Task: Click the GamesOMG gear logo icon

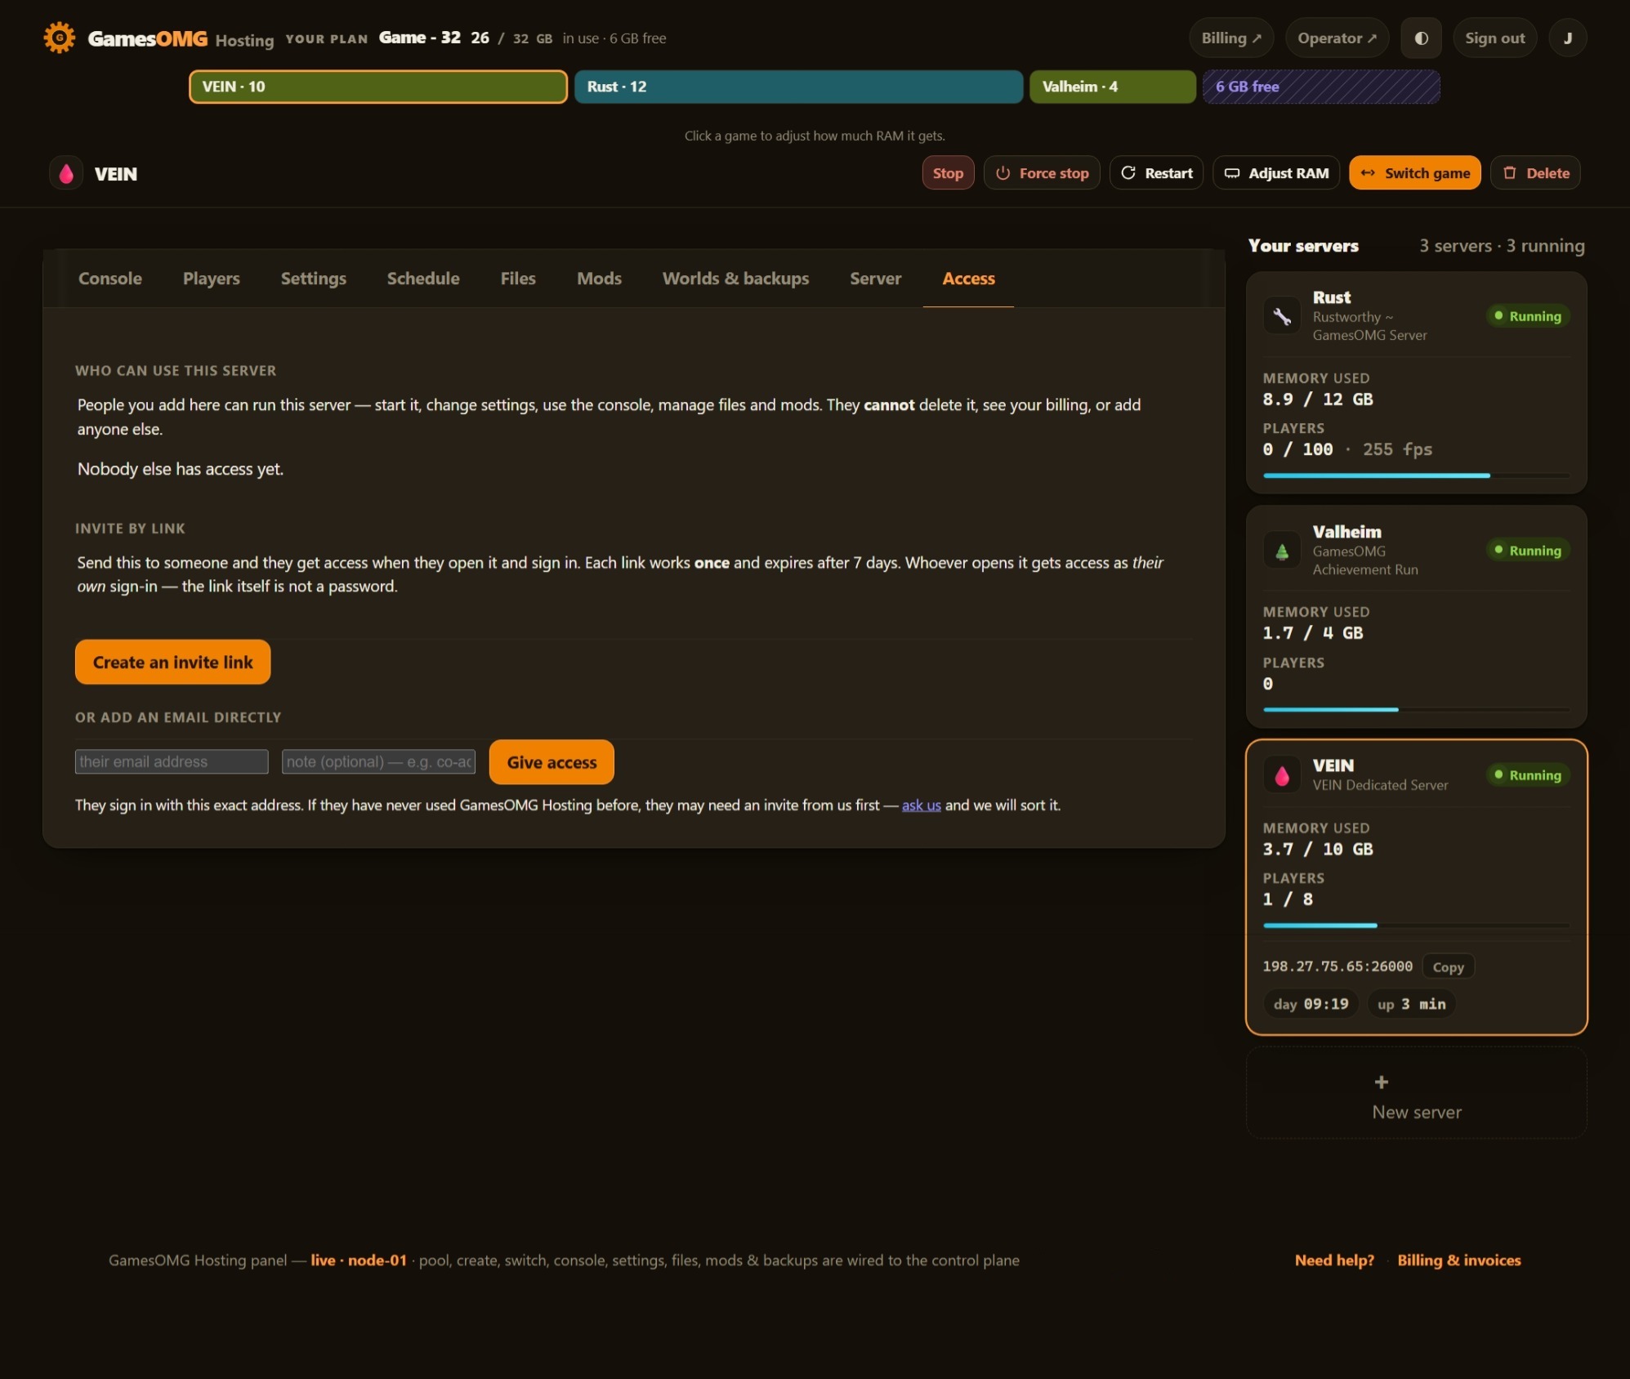Action: click(x=59, y=38)
